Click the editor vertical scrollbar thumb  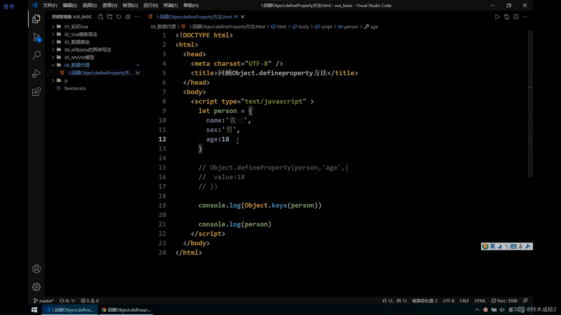click(530, 104)
